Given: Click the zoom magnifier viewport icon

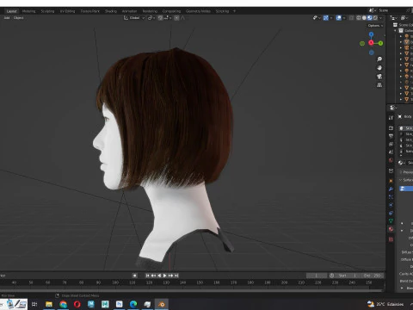Looking at the screenshot, I should click(379, 59).
